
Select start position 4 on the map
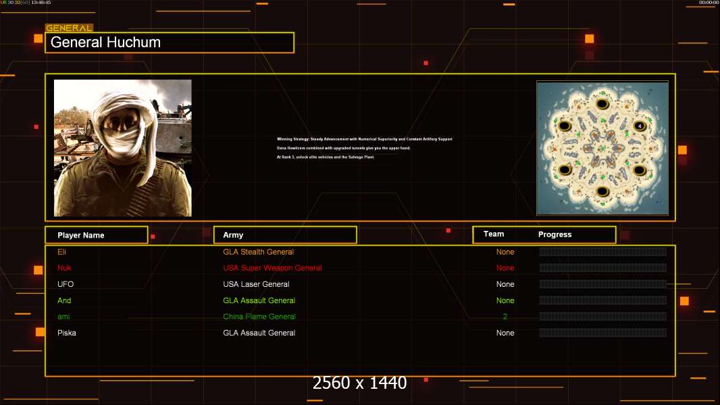640,126
